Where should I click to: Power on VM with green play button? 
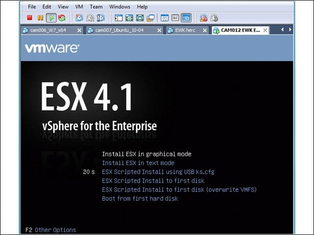tap(51, 18)
